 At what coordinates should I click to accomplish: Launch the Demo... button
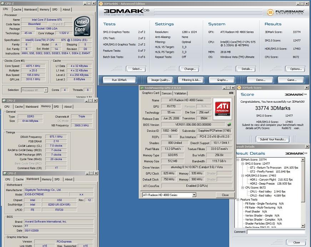(261, 80)
